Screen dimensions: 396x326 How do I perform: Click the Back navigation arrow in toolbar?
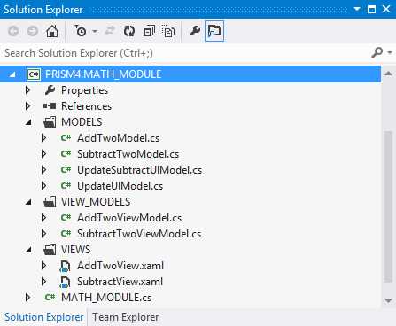tap(13, 31)
